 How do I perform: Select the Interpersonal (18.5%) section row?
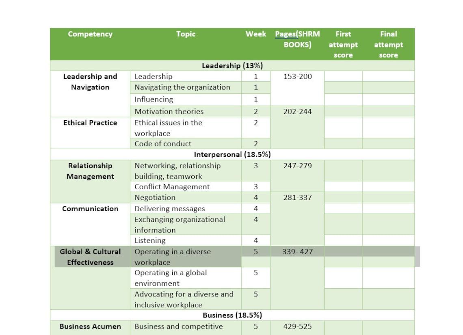click(232, 154)
